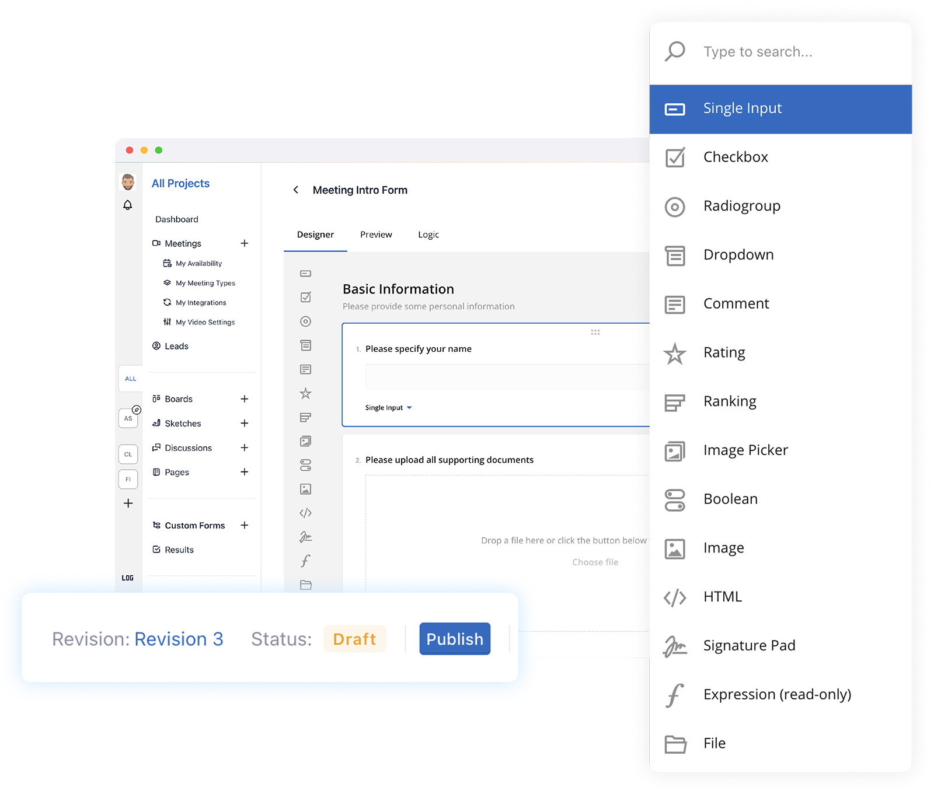934x794 pixels.
Task: Choose the Comment question type
Action: point(780,304)
